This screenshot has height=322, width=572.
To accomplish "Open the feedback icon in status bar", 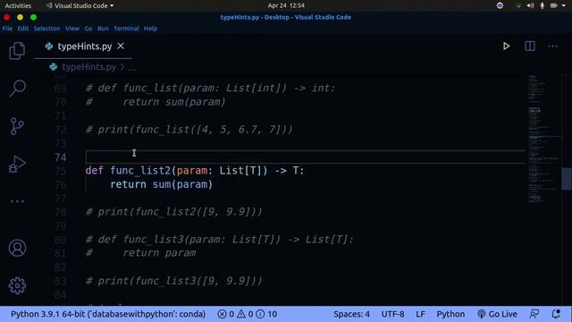I will point(534,314).
